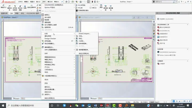
Task: Open the Appearances color-ball pane tab
Action: 154,34
